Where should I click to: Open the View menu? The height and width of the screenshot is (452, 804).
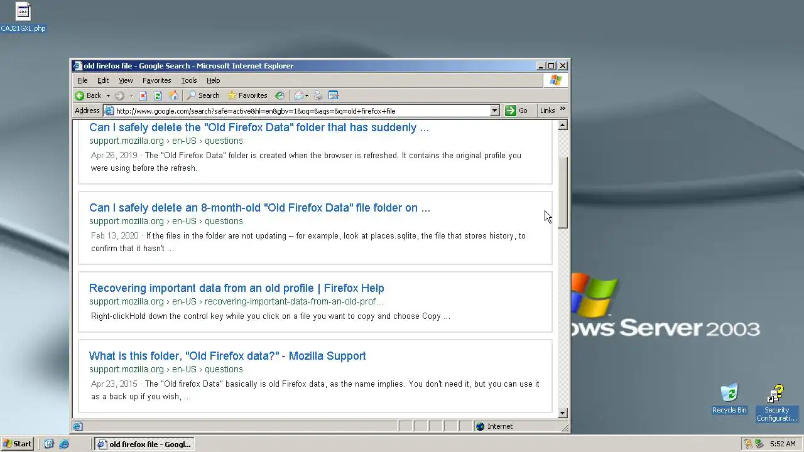[126, 80]
